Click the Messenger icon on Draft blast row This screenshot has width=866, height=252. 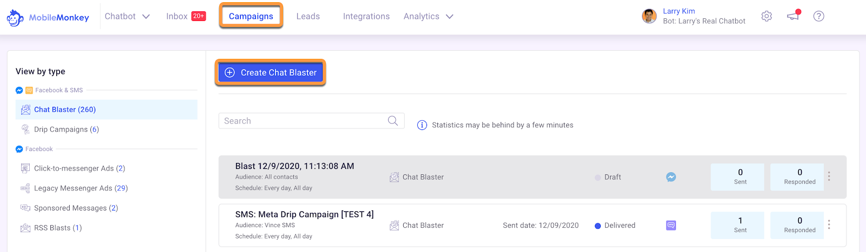(x=671, y=177)
